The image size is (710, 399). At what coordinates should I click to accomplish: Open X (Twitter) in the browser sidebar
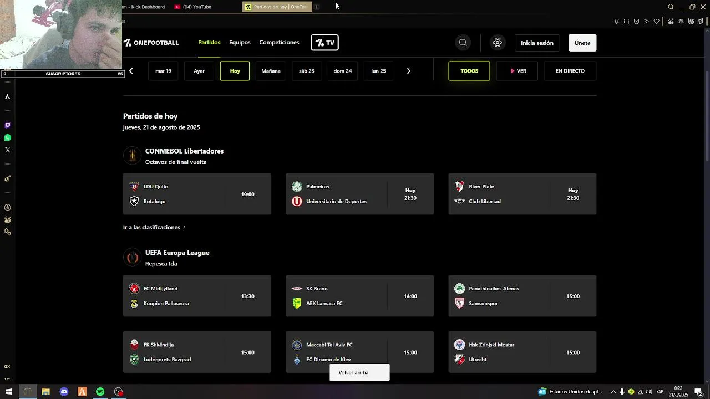click(x=7, y=150)
